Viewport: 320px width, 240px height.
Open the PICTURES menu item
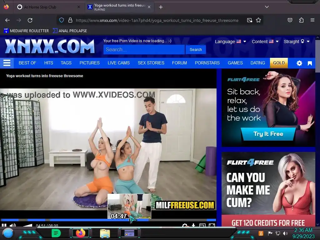90,63
